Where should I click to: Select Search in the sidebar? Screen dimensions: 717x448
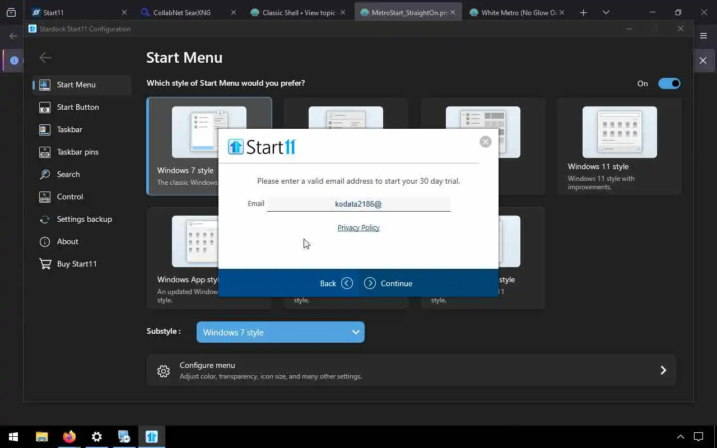[x=82, y=174]
